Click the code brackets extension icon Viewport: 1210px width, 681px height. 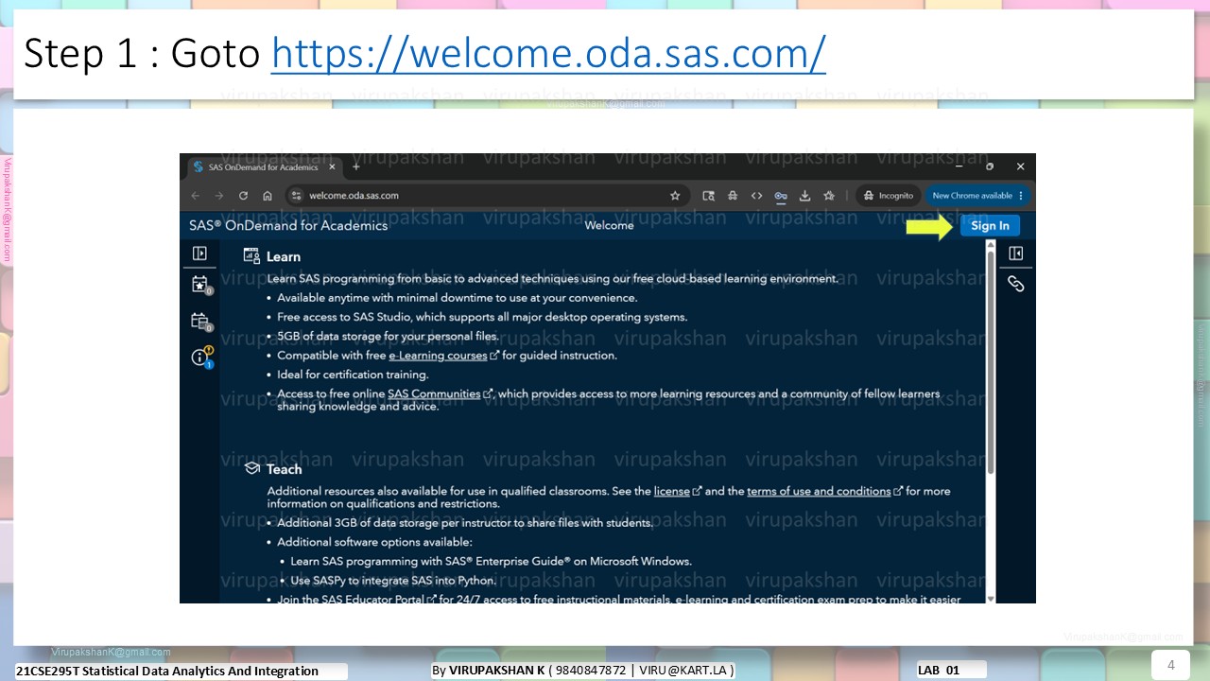tap(756, 196)
